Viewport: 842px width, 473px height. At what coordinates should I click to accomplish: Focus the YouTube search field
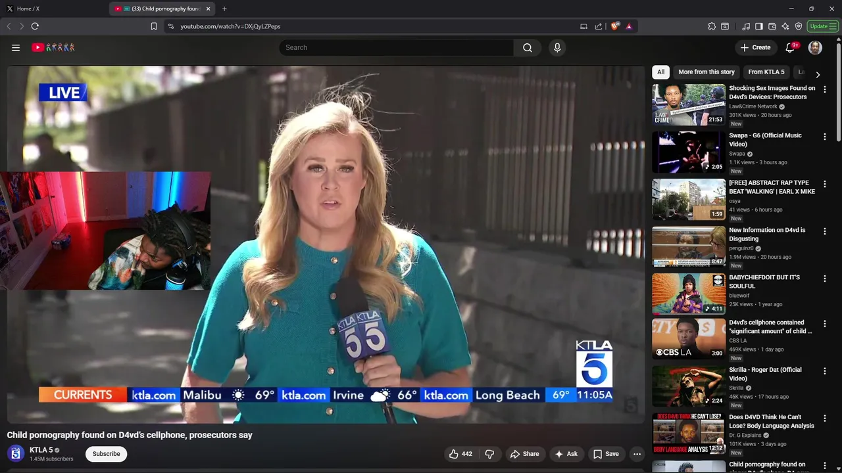pos(397,47)
